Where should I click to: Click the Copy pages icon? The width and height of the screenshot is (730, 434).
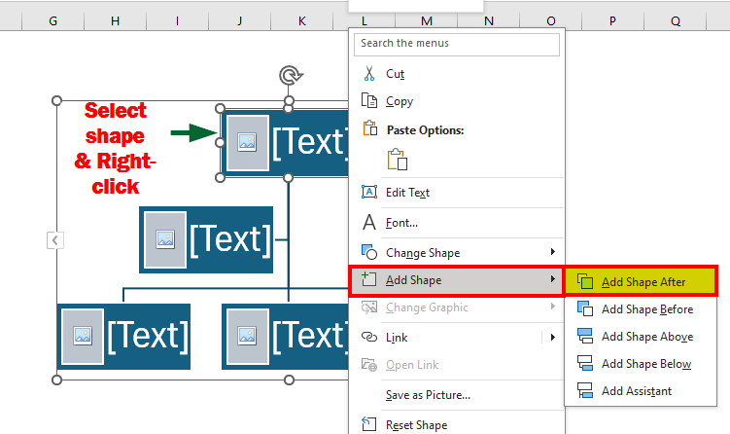point(369,100)
